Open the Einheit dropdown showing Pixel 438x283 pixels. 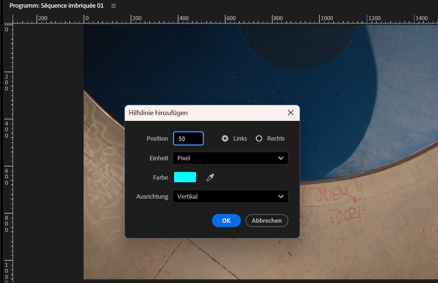[x=230, y=158]
